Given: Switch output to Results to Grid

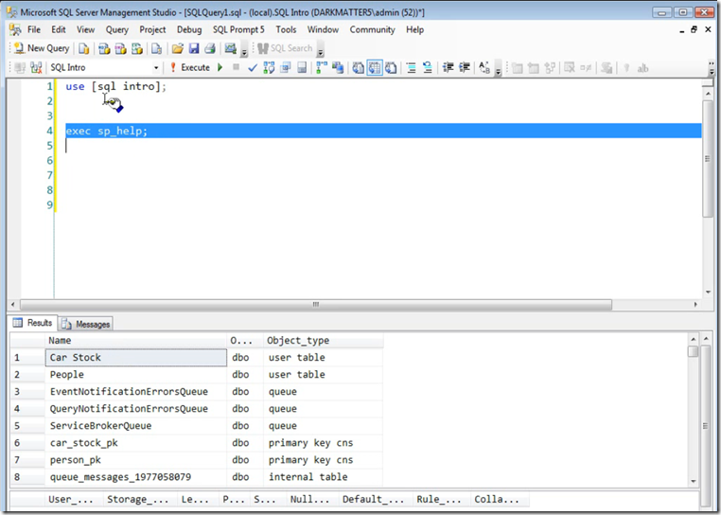Looking at the screenshot, I should point(375,68).
